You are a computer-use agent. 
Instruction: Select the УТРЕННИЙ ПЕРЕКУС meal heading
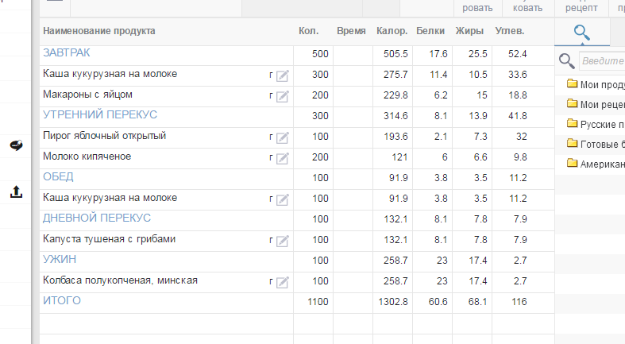coord(99,115)
